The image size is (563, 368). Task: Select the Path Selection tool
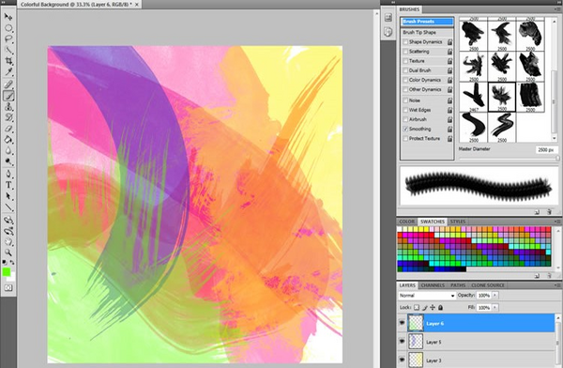(x=8, y=196)
